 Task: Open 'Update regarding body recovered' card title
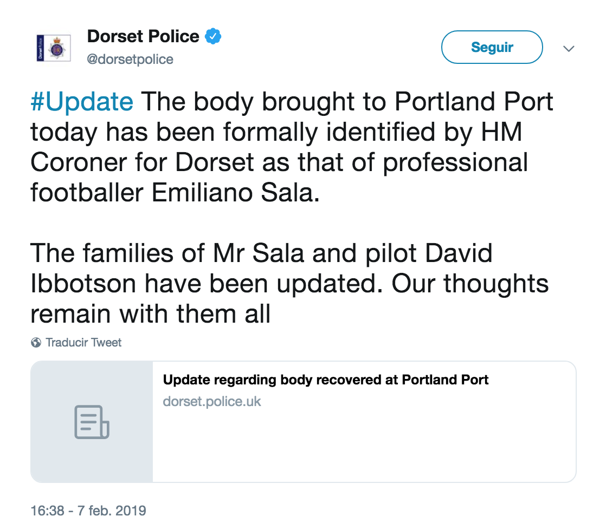coord(326,380)
